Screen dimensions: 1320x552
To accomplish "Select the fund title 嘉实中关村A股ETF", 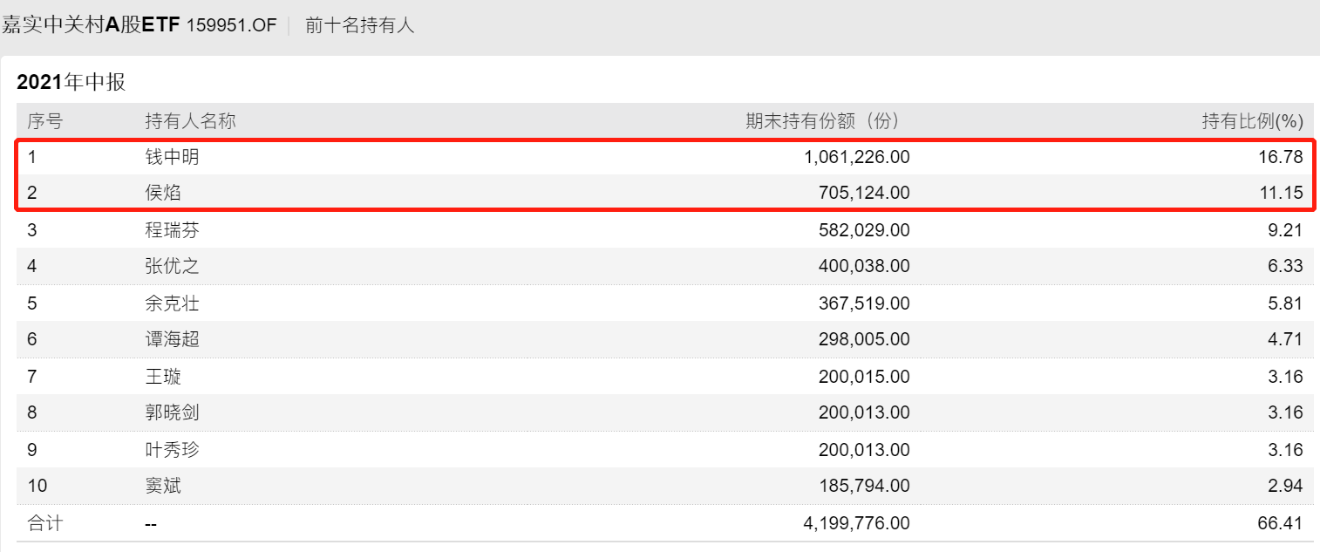I will point(90,26).
